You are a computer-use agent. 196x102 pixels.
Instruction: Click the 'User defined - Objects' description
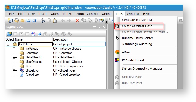click(67, 62)
